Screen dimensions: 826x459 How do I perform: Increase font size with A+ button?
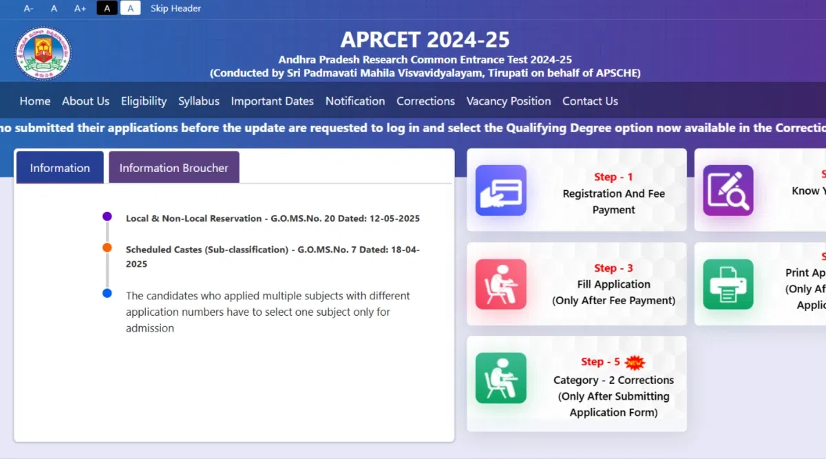(x=80, y=8)
